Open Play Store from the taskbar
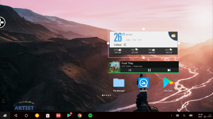 pyautogui.click(x=69, y=115)
